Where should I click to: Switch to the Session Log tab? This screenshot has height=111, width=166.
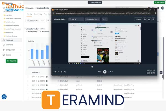coord(38,14)
